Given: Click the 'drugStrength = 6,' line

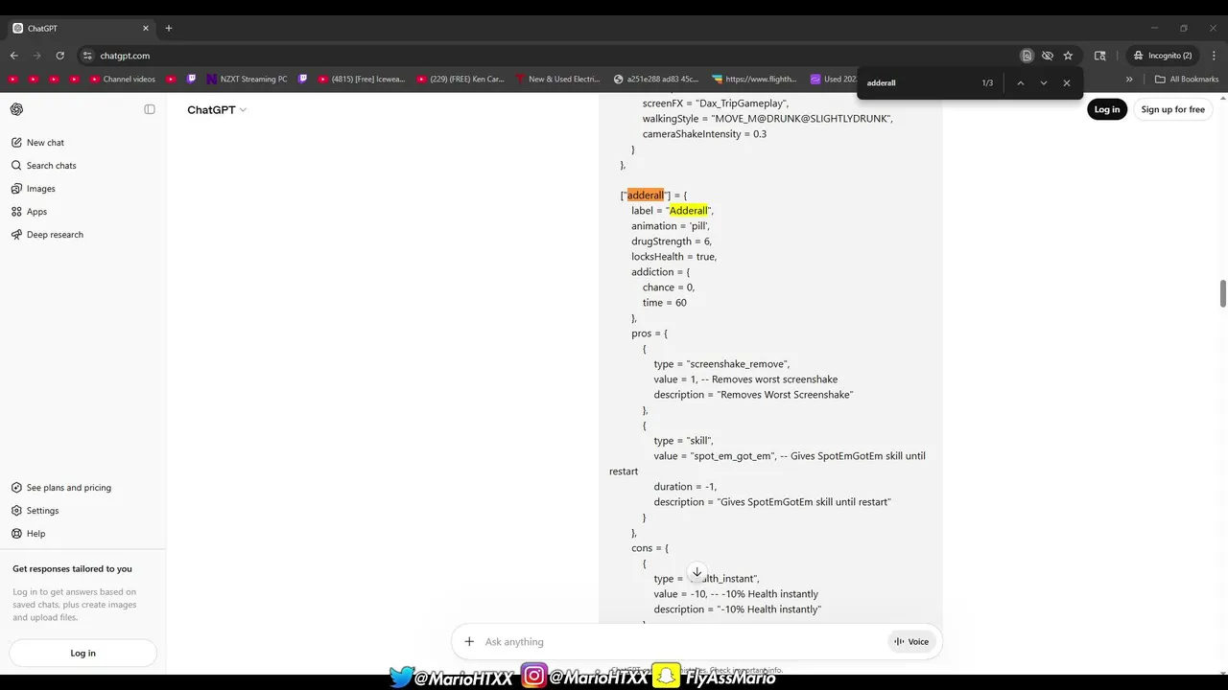Looking at the screenshot, I should coord(672,241).
